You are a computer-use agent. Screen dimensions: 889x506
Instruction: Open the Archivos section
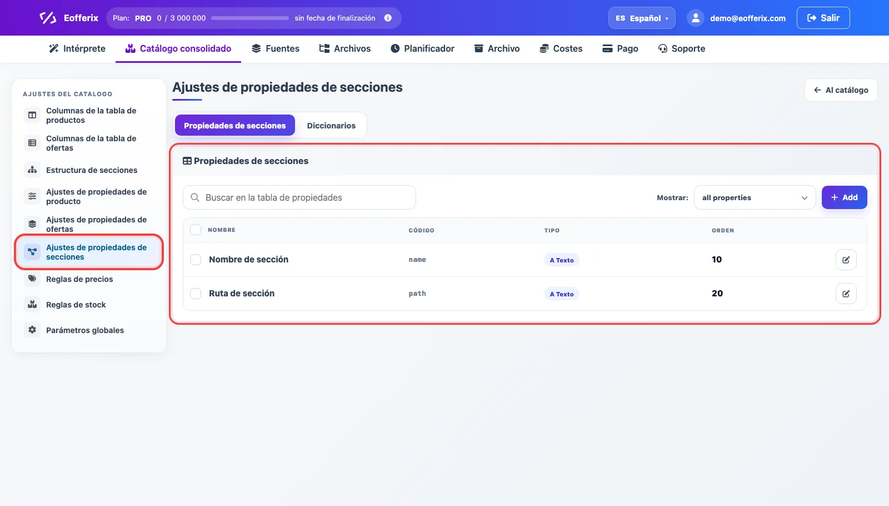coord(345,48)
